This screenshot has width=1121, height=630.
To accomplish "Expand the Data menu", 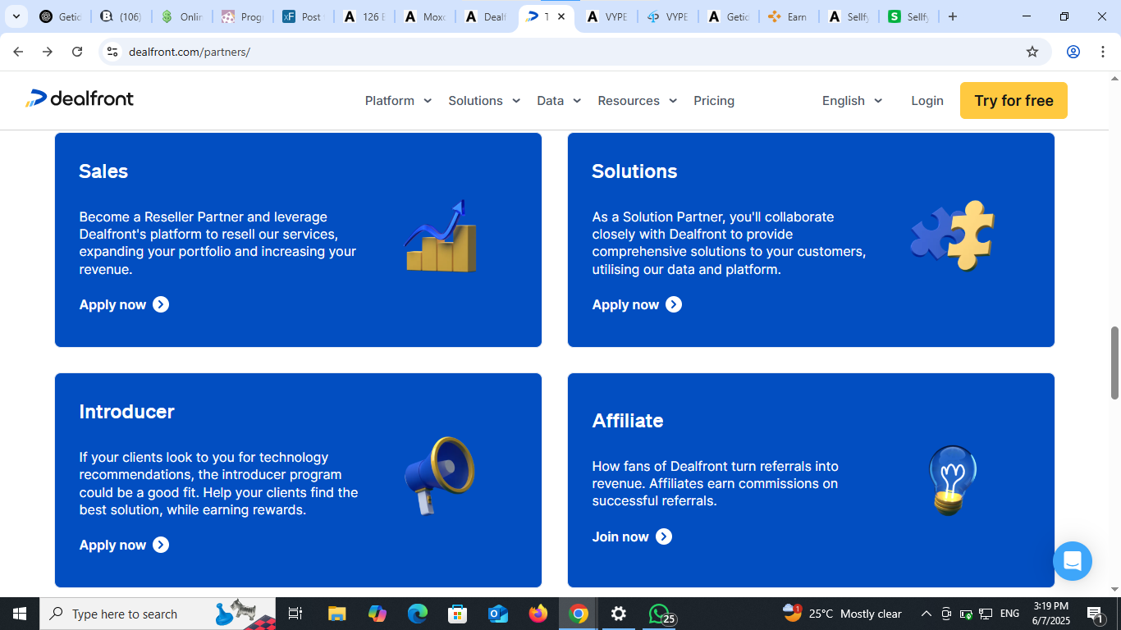I will (559, 101).
